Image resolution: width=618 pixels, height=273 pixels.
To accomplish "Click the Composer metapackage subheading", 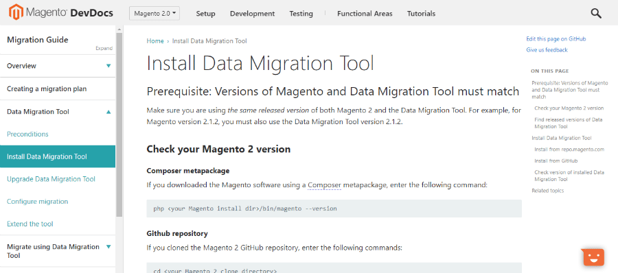I will point(188,171).
